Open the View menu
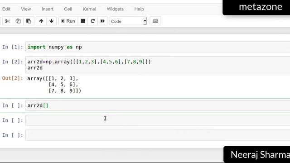 point(26,9)
